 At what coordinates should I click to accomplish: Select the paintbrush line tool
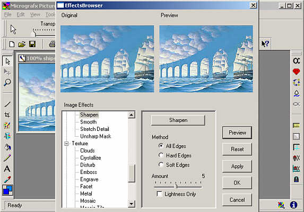point(7,104)
